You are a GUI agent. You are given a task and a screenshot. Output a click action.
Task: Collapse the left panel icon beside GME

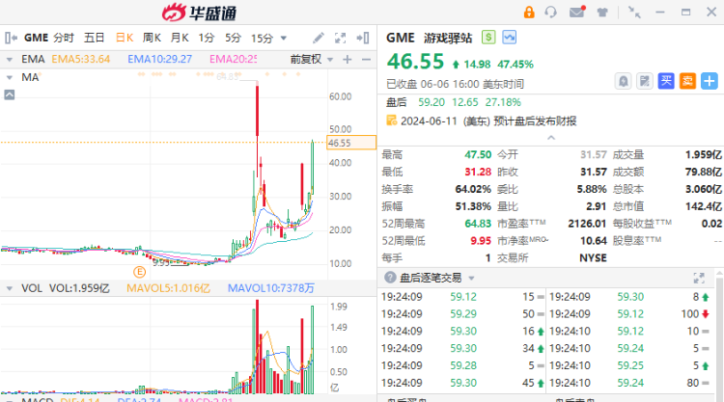[11, 38]
